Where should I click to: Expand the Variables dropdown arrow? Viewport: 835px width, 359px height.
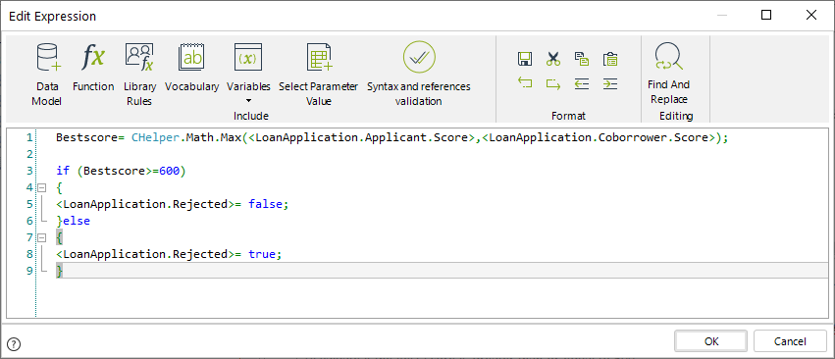click(248, 100)
